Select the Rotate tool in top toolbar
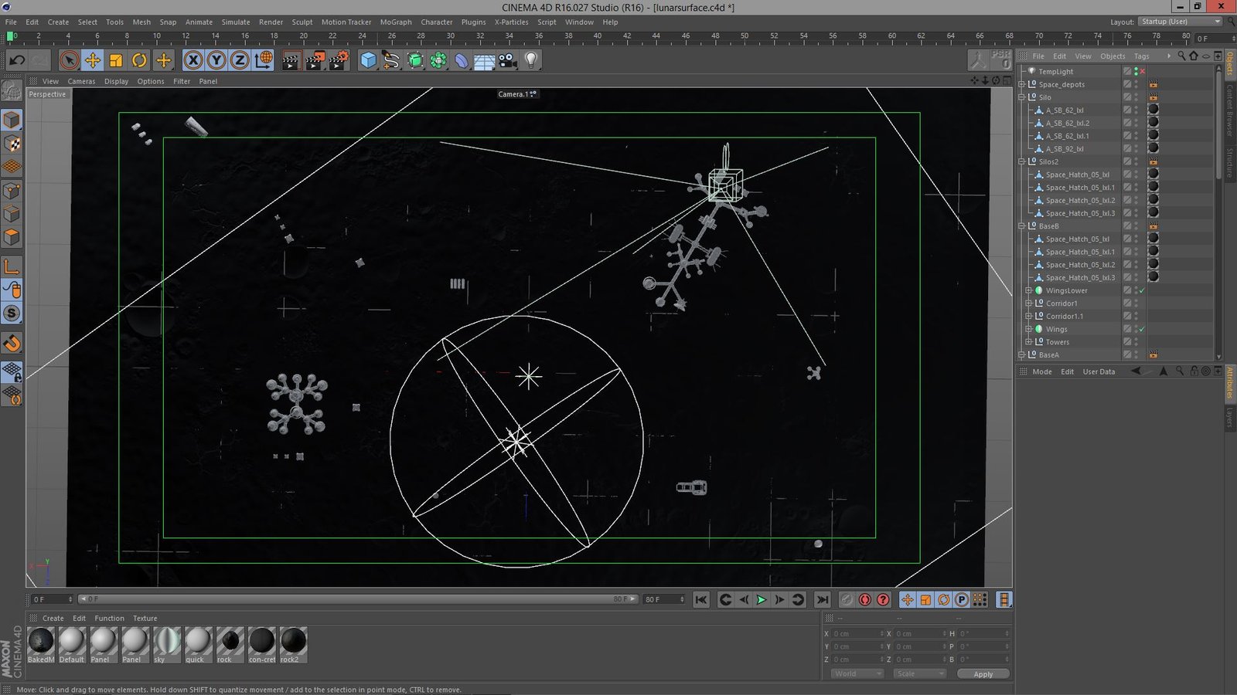Image resolution: width=1237 pixels, height=695 pixels. tap(139, 60)
